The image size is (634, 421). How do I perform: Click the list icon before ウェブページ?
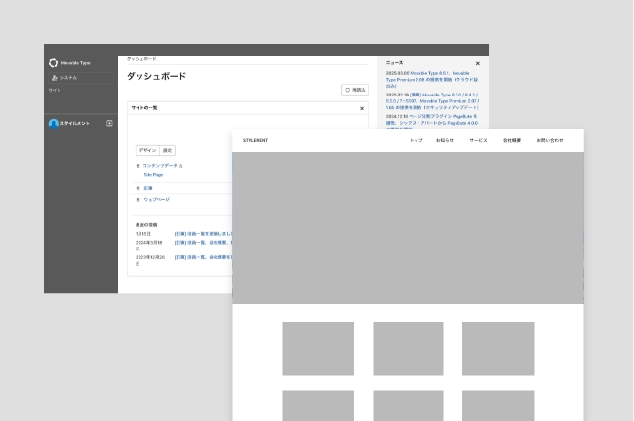[138, 200]
